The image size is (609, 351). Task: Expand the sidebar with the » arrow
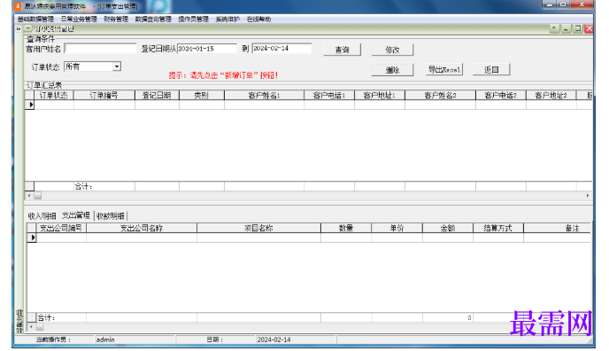(x=19, y=28)
